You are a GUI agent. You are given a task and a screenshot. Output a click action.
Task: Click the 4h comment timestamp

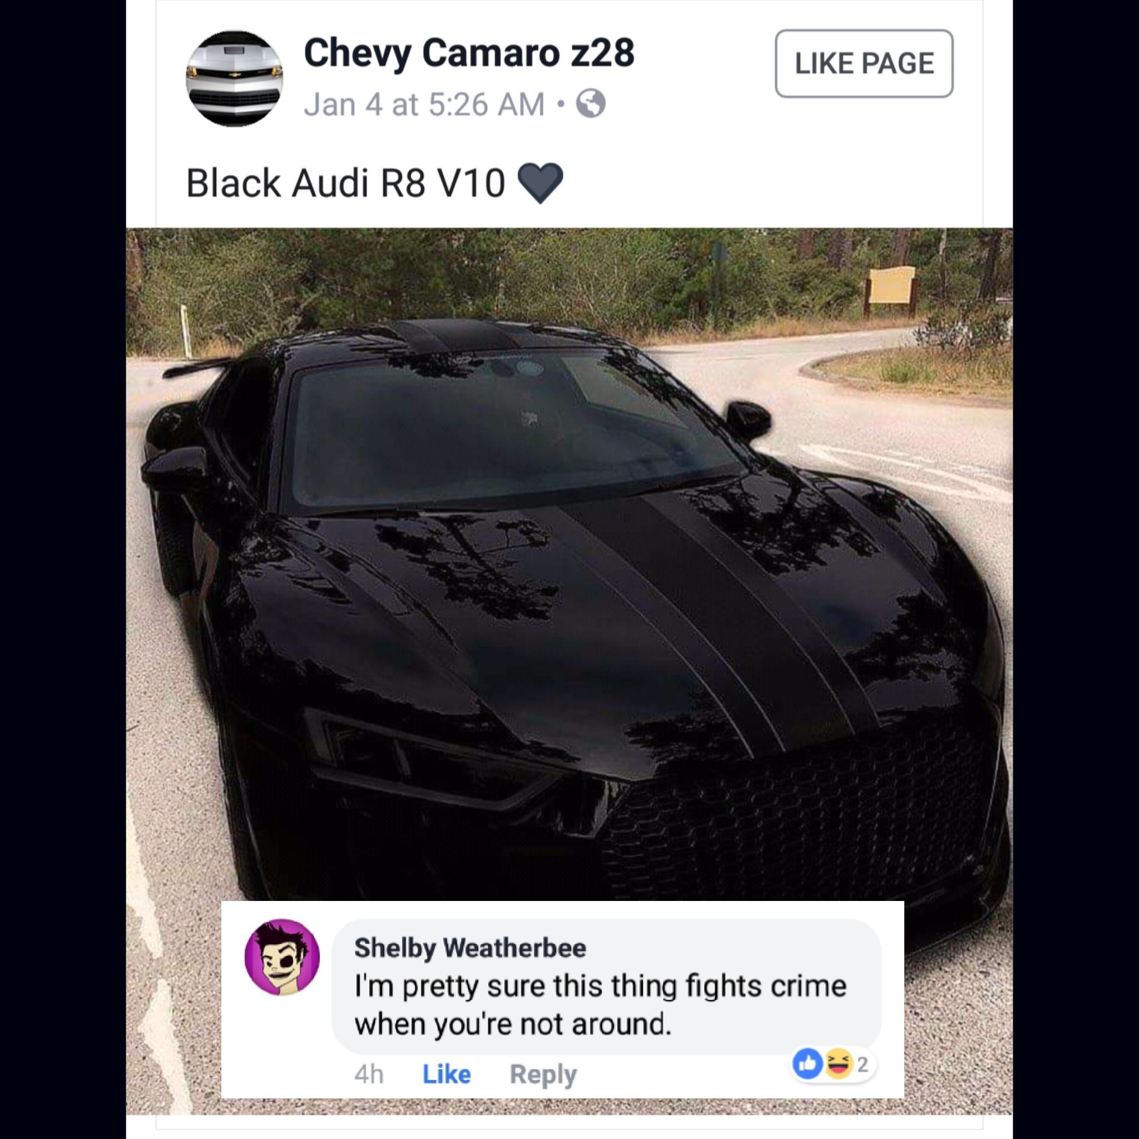[x=369, y=1074]
